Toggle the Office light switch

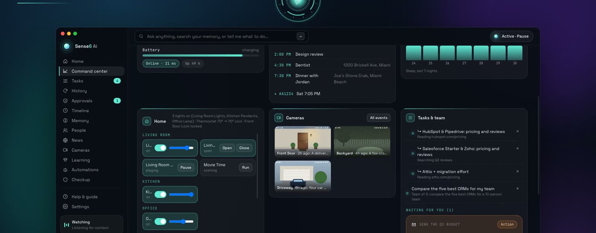click(161, 221)
